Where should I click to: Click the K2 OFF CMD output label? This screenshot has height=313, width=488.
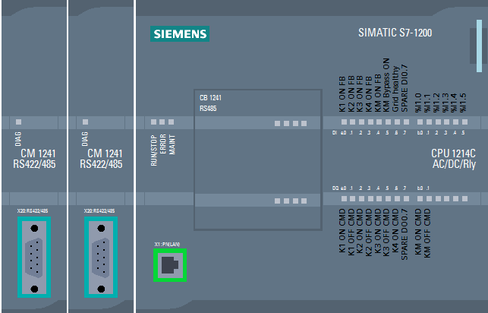(x=369, y=232)
